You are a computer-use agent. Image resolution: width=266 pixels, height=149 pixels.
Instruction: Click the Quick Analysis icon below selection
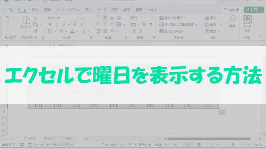click(222, 112)
